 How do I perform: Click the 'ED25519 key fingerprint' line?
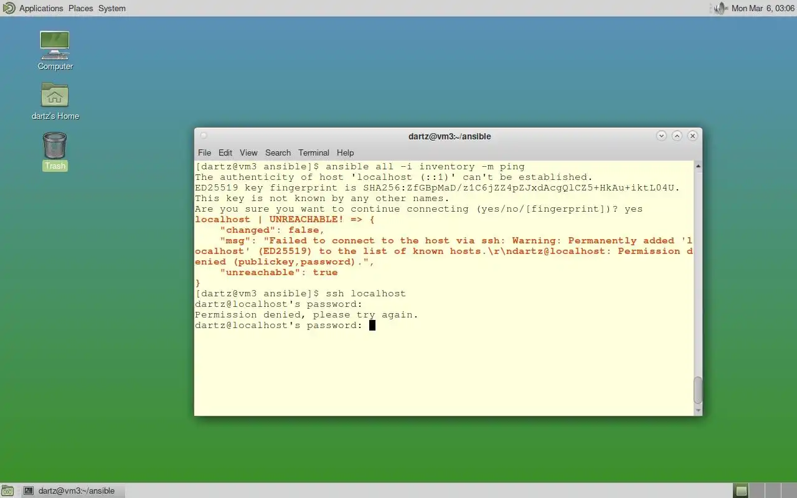[x=438, y=188]
